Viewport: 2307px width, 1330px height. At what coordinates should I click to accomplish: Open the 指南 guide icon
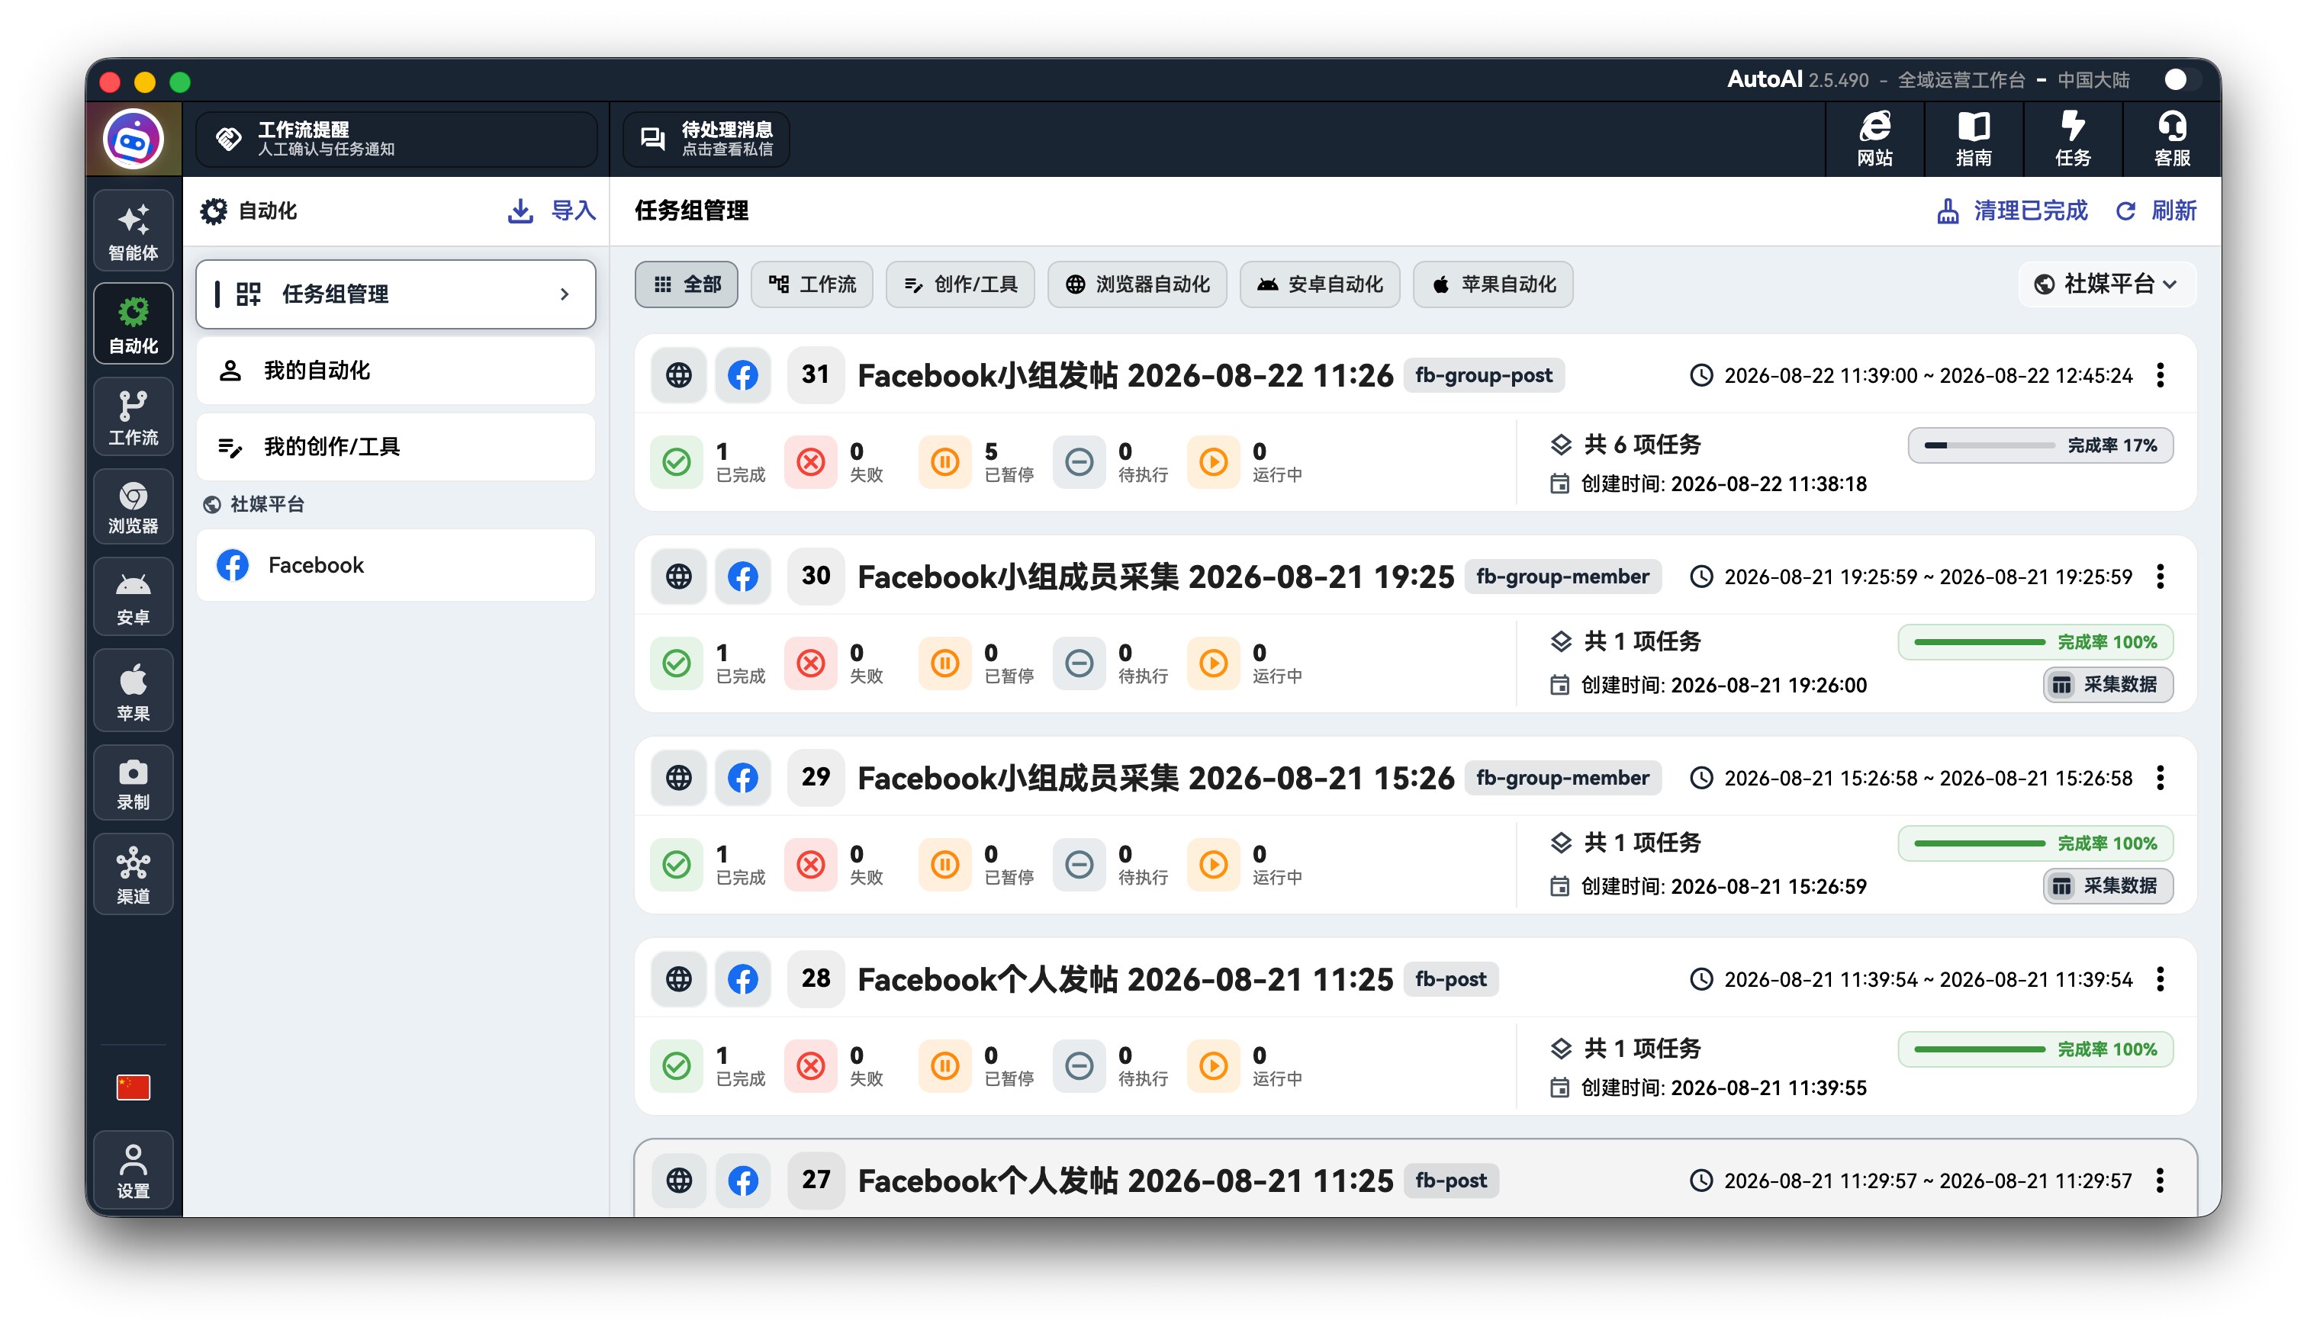(1974, 139)
